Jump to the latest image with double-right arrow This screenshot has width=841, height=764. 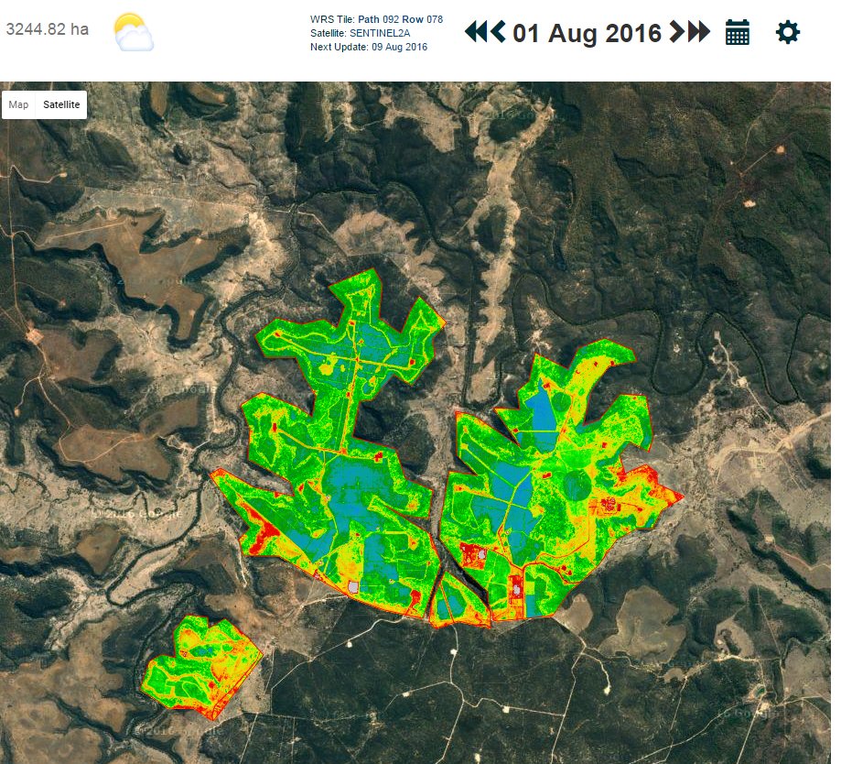pos(699,32)
